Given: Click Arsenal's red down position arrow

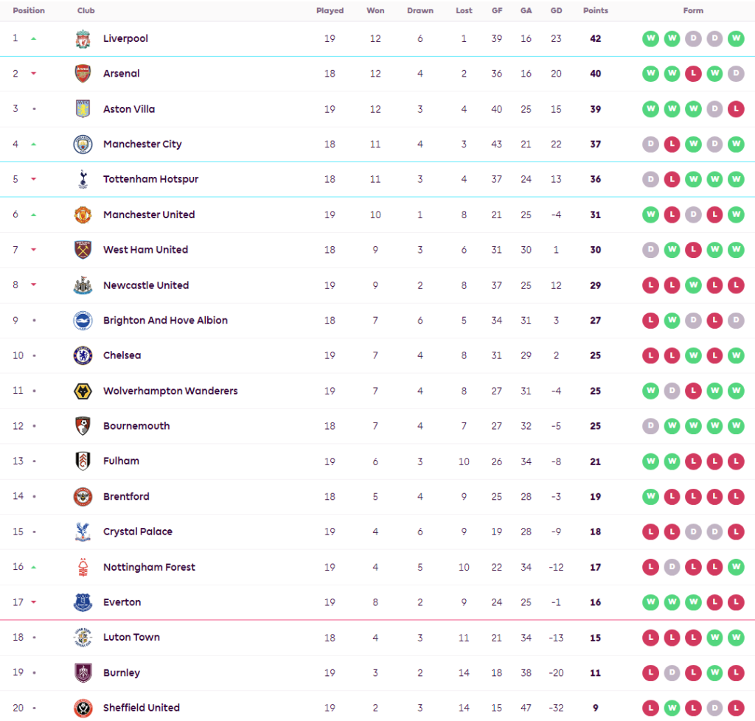Looking at the screenshot, I should click(33, 74).
